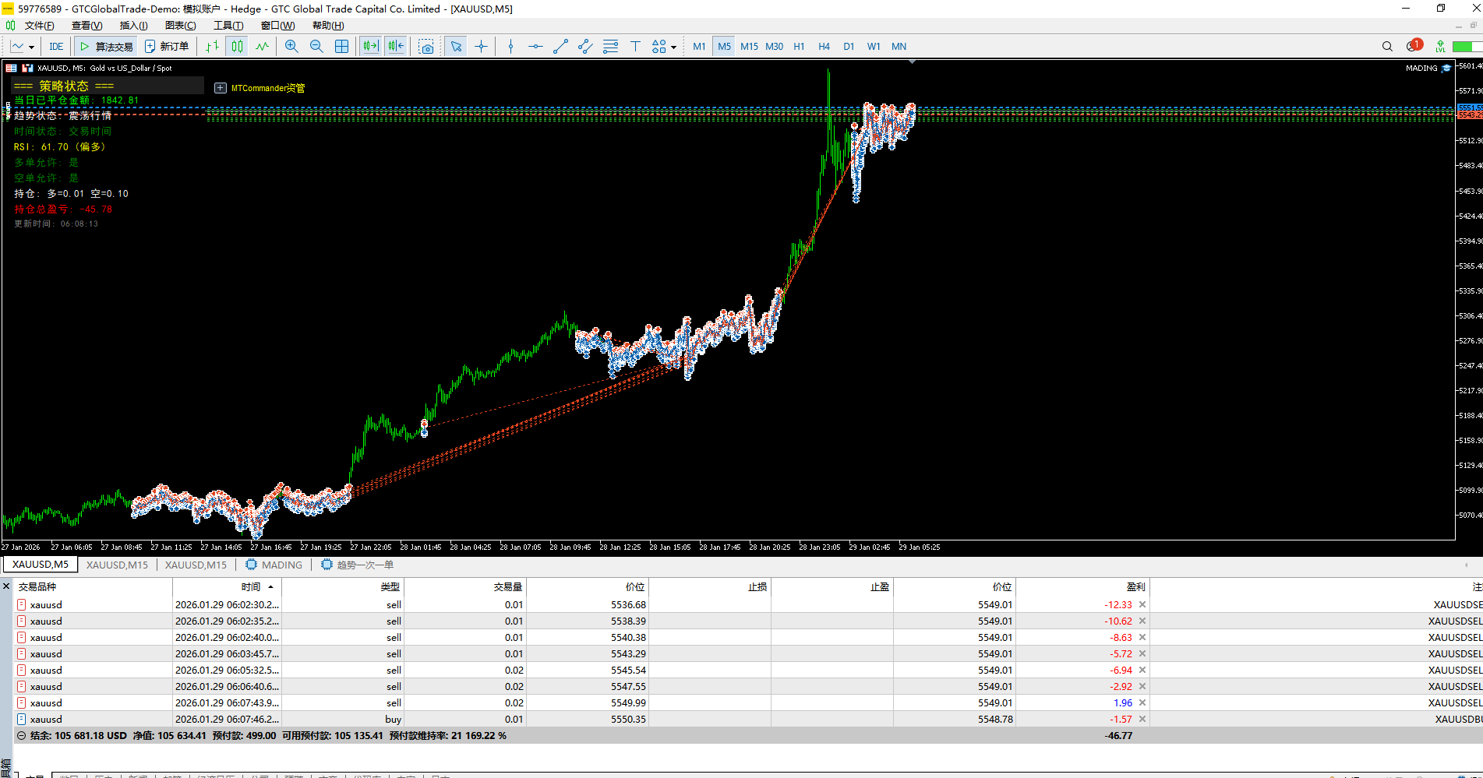
Task: Zoom out on the chart
Action: pos(316,47)
